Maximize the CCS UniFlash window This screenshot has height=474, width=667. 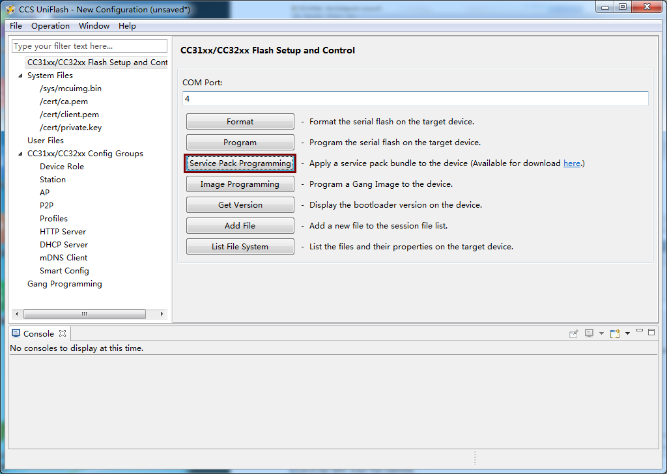pyautogui.click(x=623, y=7)
